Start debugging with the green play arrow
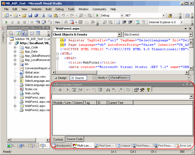 click(x=97, y=16)
